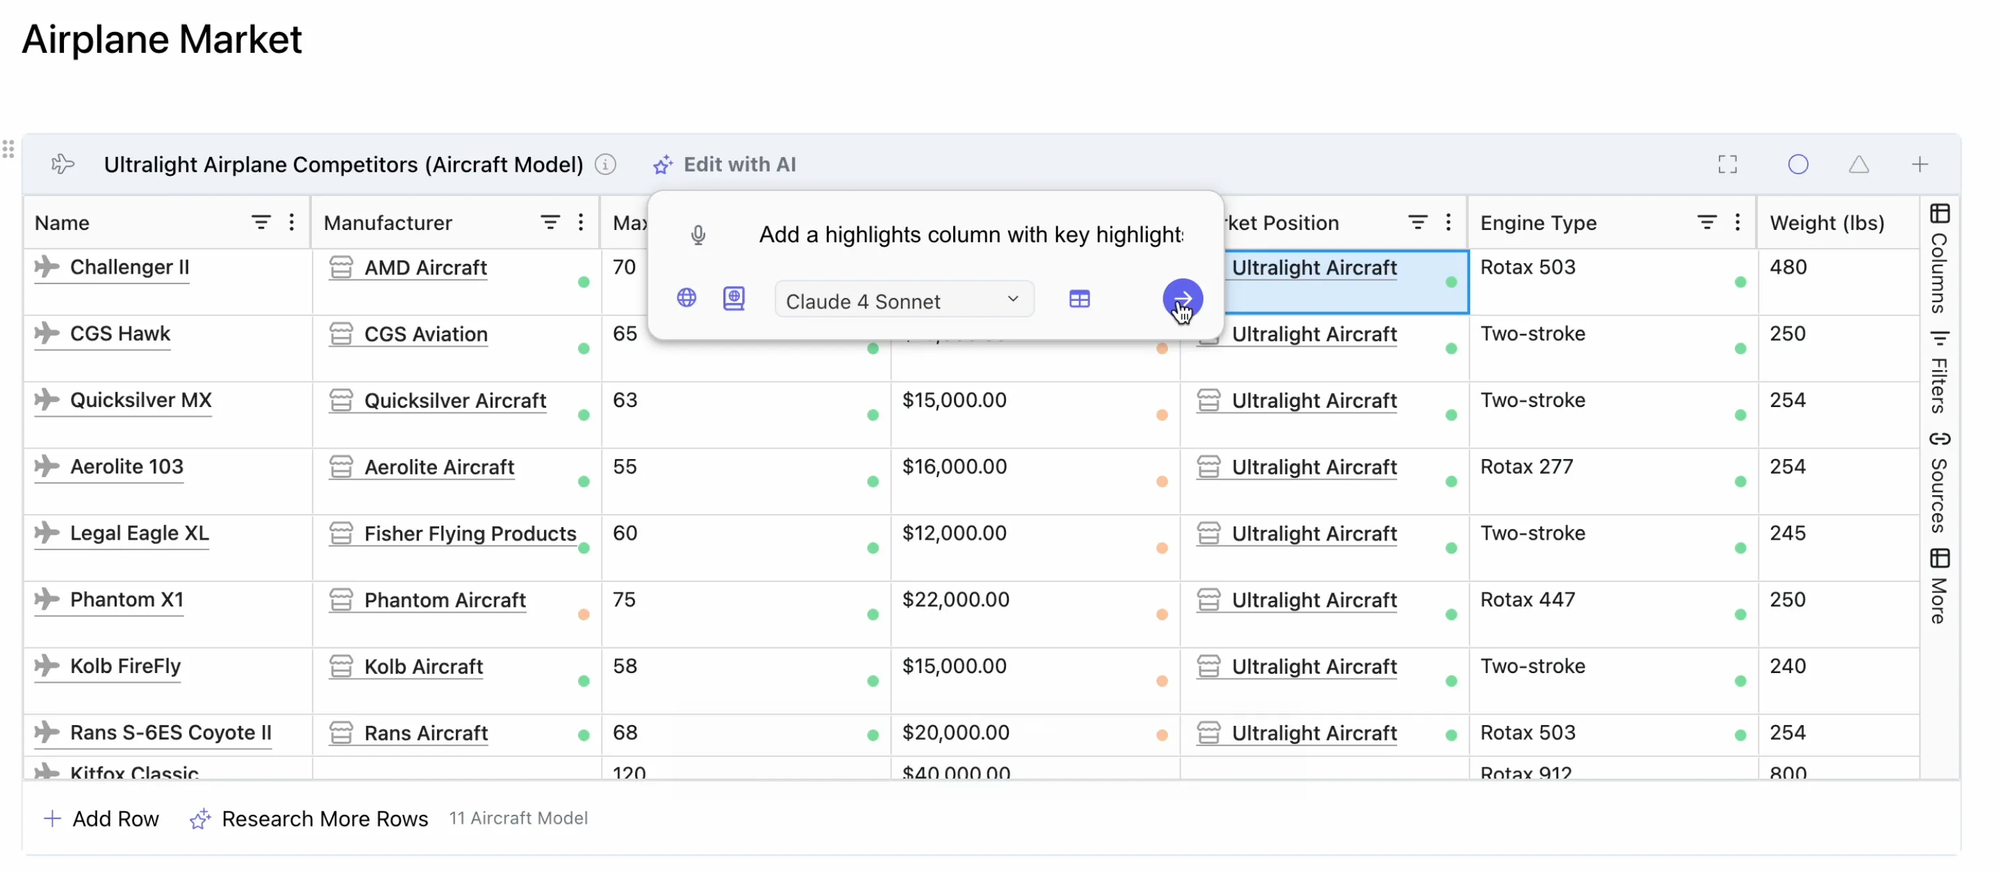Viewport: 2001px width, 871px height.
Task: Open the three-dot menu on Engine Type column
Action: [1738, 222]
